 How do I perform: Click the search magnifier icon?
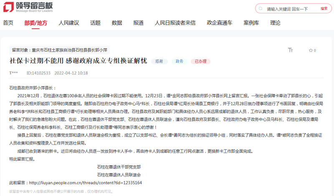[x=261, y=9]
